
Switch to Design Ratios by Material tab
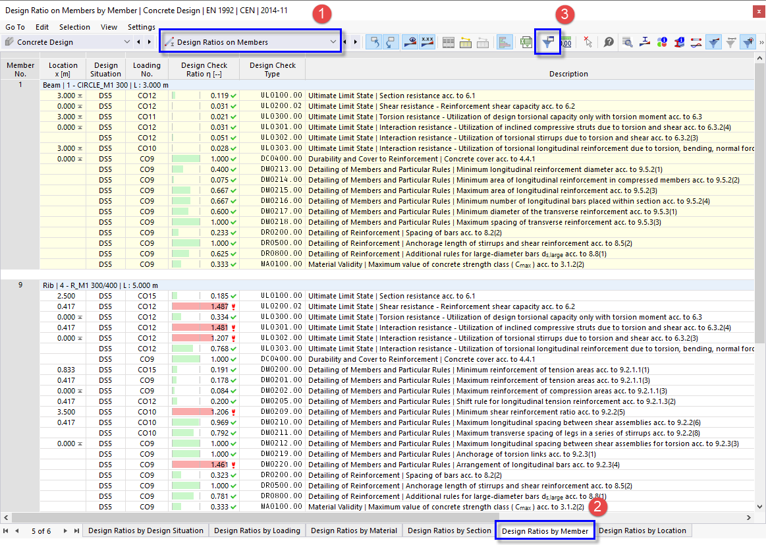354,531
